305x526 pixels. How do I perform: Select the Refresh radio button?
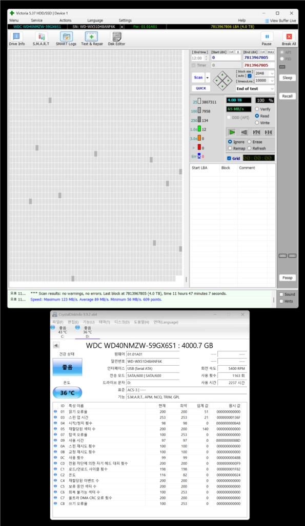click(249, 148)
